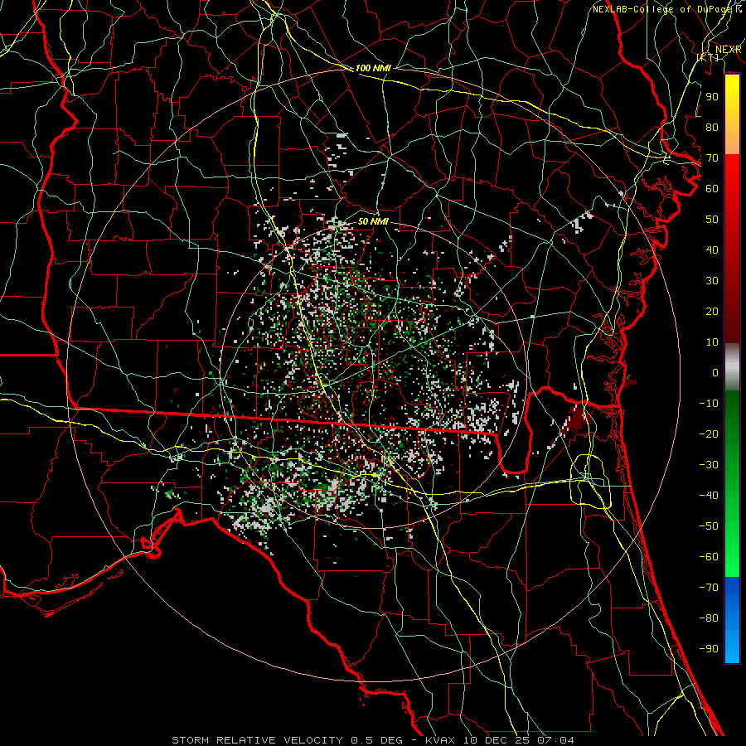Select the -70 value on velocity scale
The image size is (746, 746).
pyautogui.click(x=709, y=588)
